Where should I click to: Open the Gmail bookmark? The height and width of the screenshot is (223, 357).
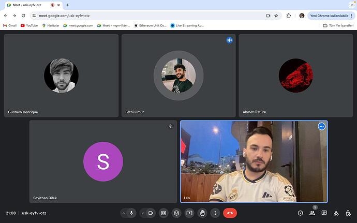tap(10, 25)
